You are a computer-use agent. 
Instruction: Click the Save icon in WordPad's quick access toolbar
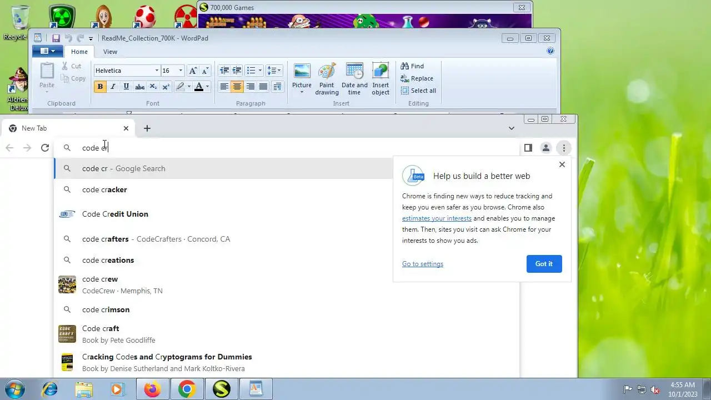click(56, 38)
